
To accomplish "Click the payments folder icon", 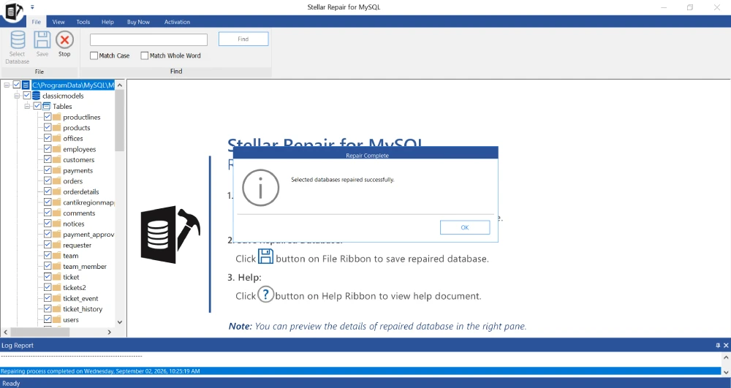I will coord(57,170).
